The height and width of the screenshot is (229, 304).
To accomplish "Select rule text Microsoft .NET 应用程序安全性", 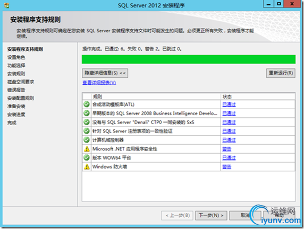I will click(x=125, y=149).
